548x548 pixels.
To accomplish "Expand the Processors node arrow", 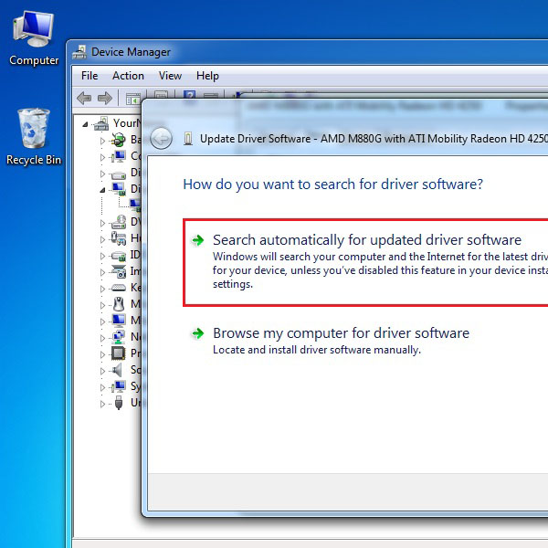I will click(x=102, y=354).
